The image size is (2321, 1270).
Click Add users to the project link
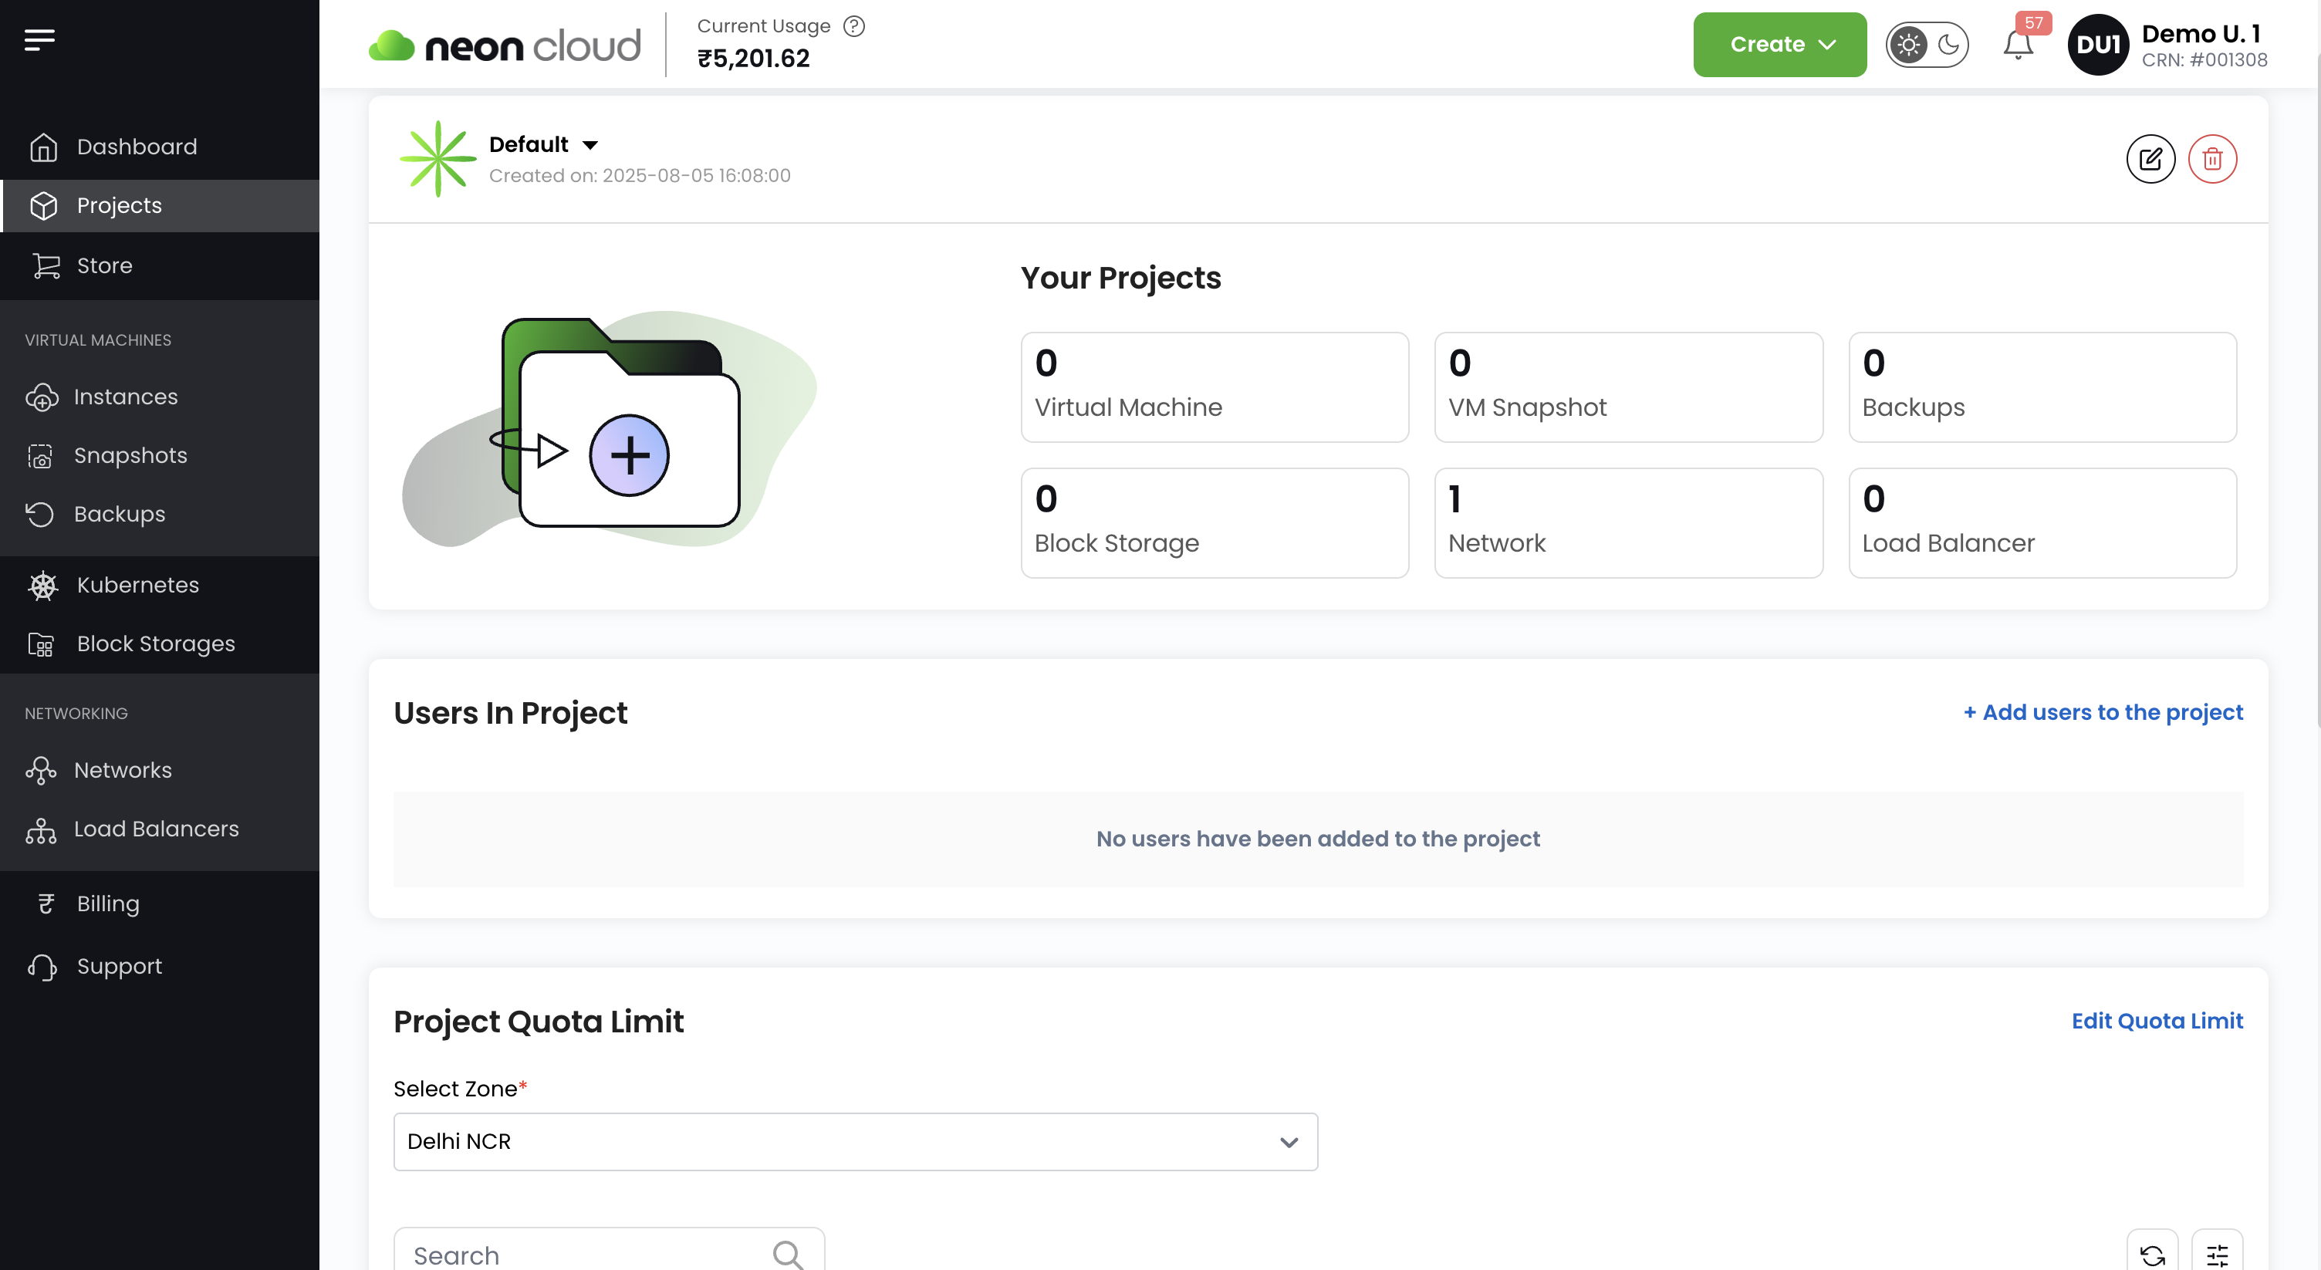click(2103, 712)
